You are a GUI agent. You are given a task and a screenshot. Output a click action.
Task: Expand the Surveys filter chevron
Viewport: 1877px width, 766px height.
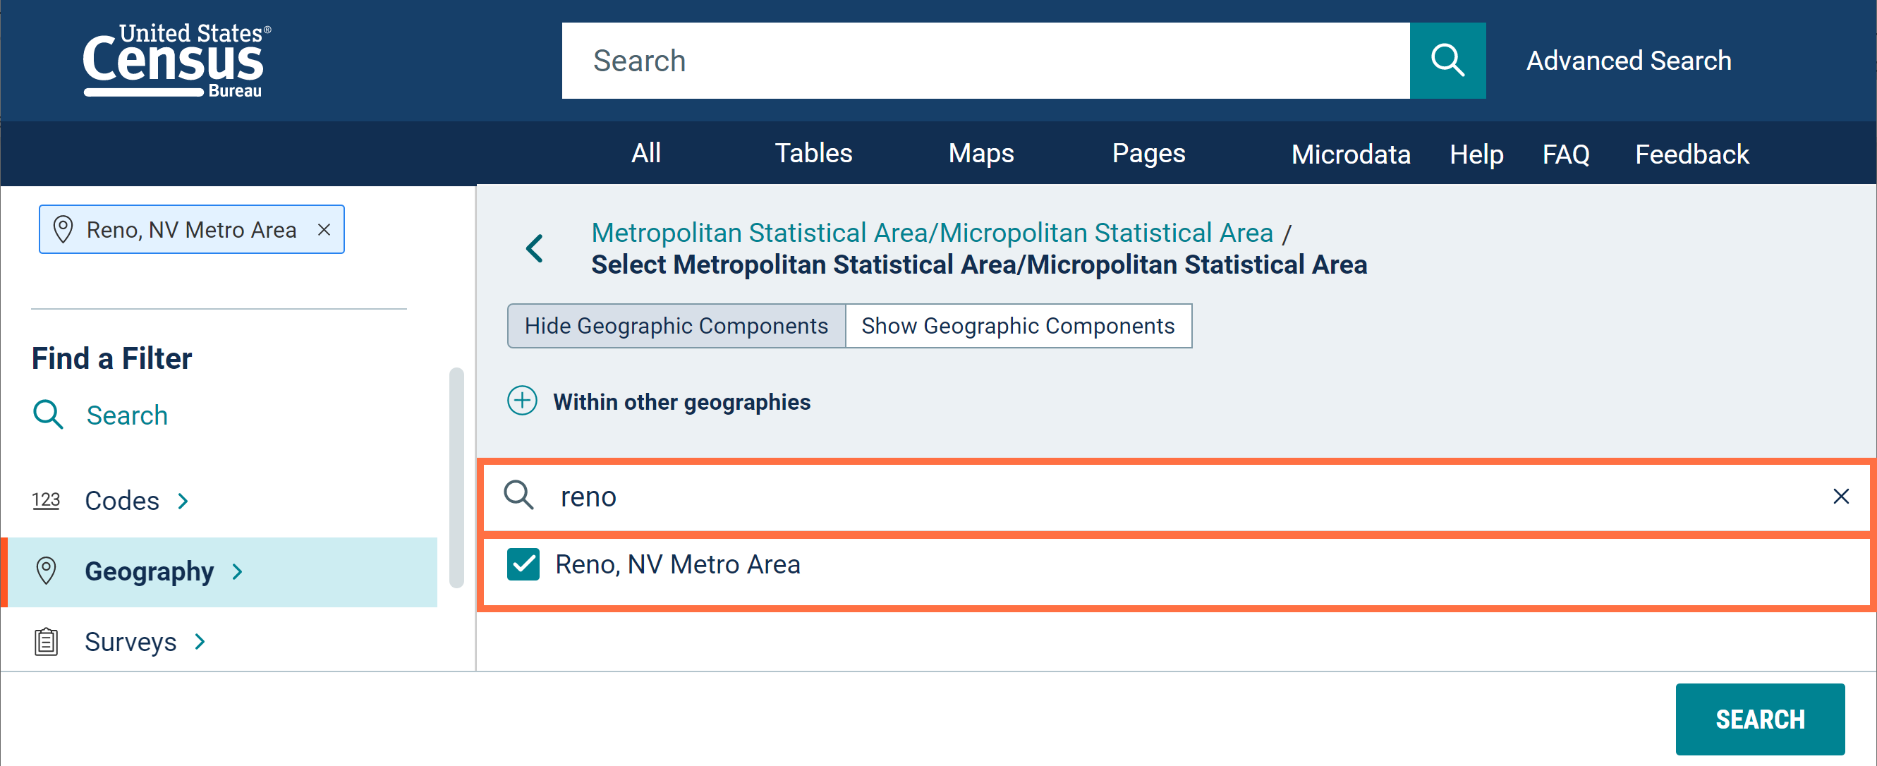(200, 641)
